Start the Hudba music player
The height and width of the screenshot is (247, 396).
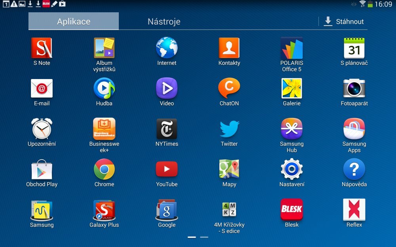(x=104, y=89)
